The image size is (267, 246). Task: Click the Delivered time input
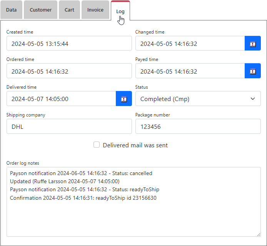[61, 99]
